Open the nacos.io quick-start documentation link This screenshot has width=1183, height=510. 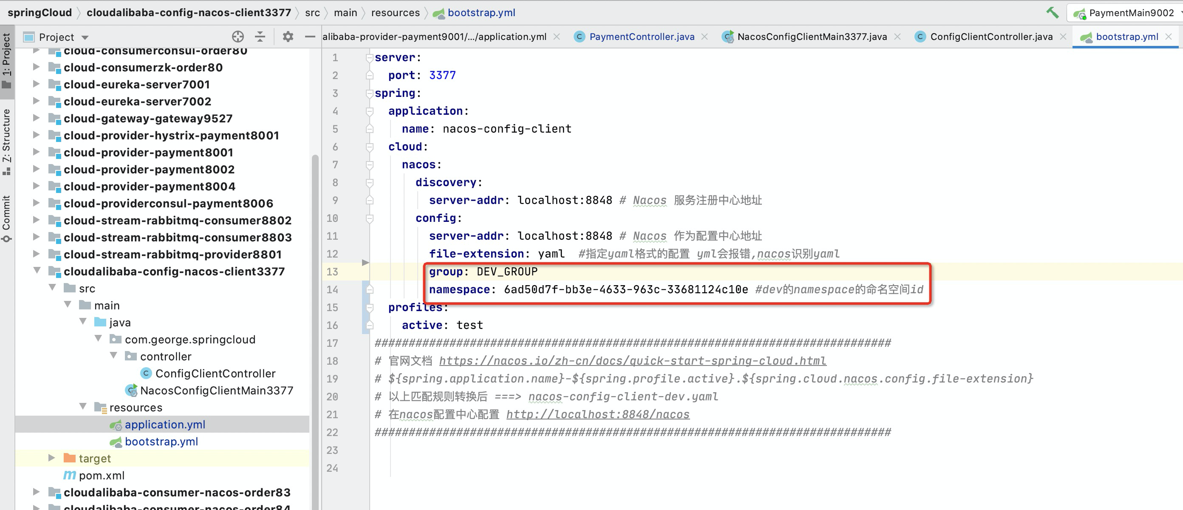coord(632,361)
